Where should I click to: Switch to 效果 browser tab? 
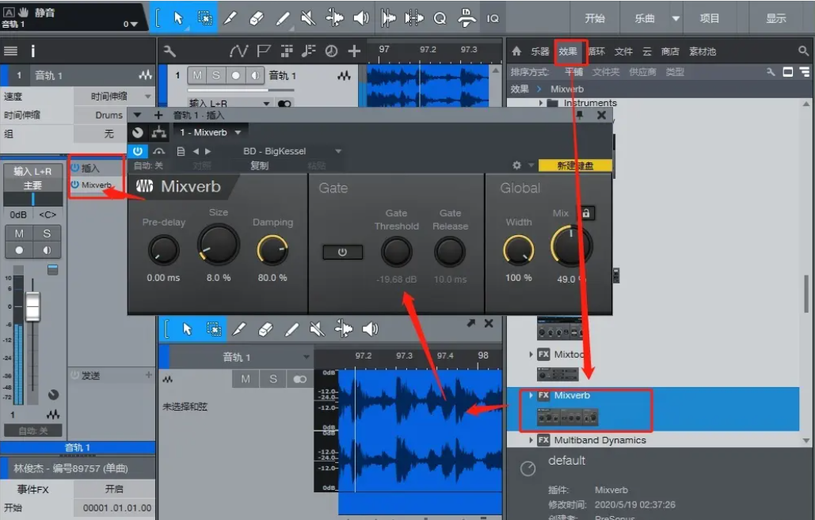[x=568, y=51]
